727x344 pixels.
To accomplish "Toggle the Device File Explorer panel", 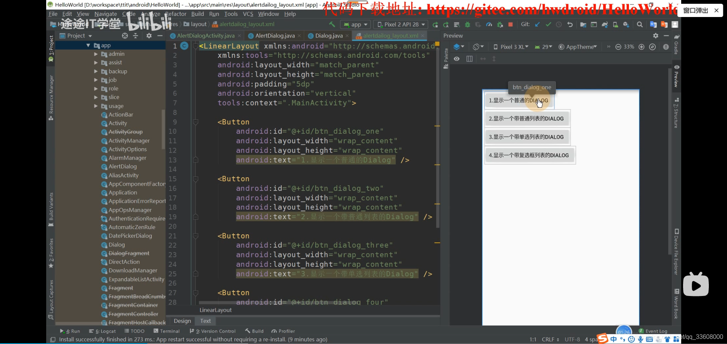I will coord(677,252).
